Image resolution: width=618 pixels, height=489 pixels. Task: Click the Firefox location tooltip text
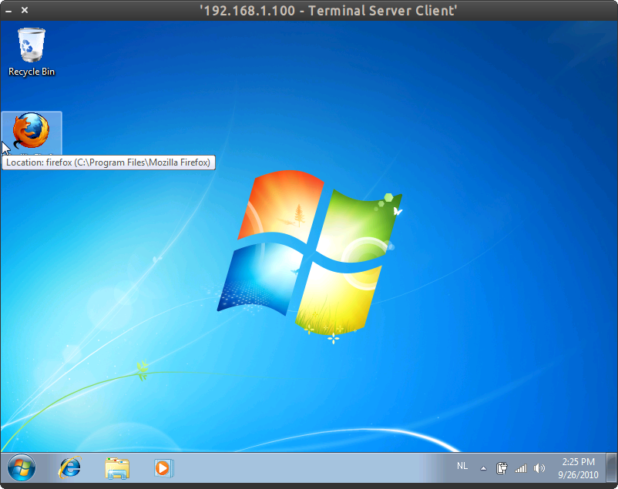pyautogui.click(x=109, y=162)
